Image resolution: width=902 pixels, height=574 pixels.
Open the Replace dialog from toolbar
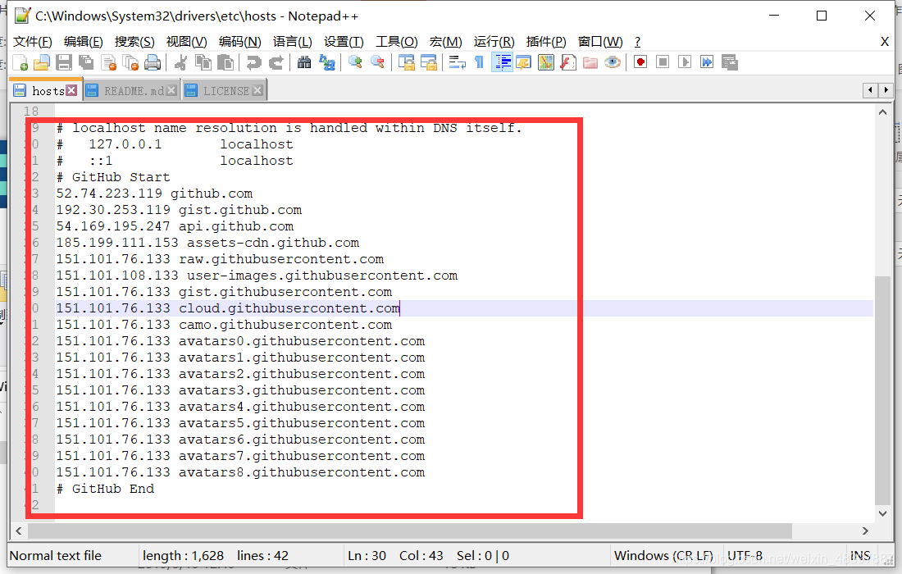[x=326, y=62]
